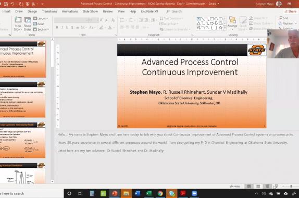Launch Skype from the taskbar

tap(171, 193)
